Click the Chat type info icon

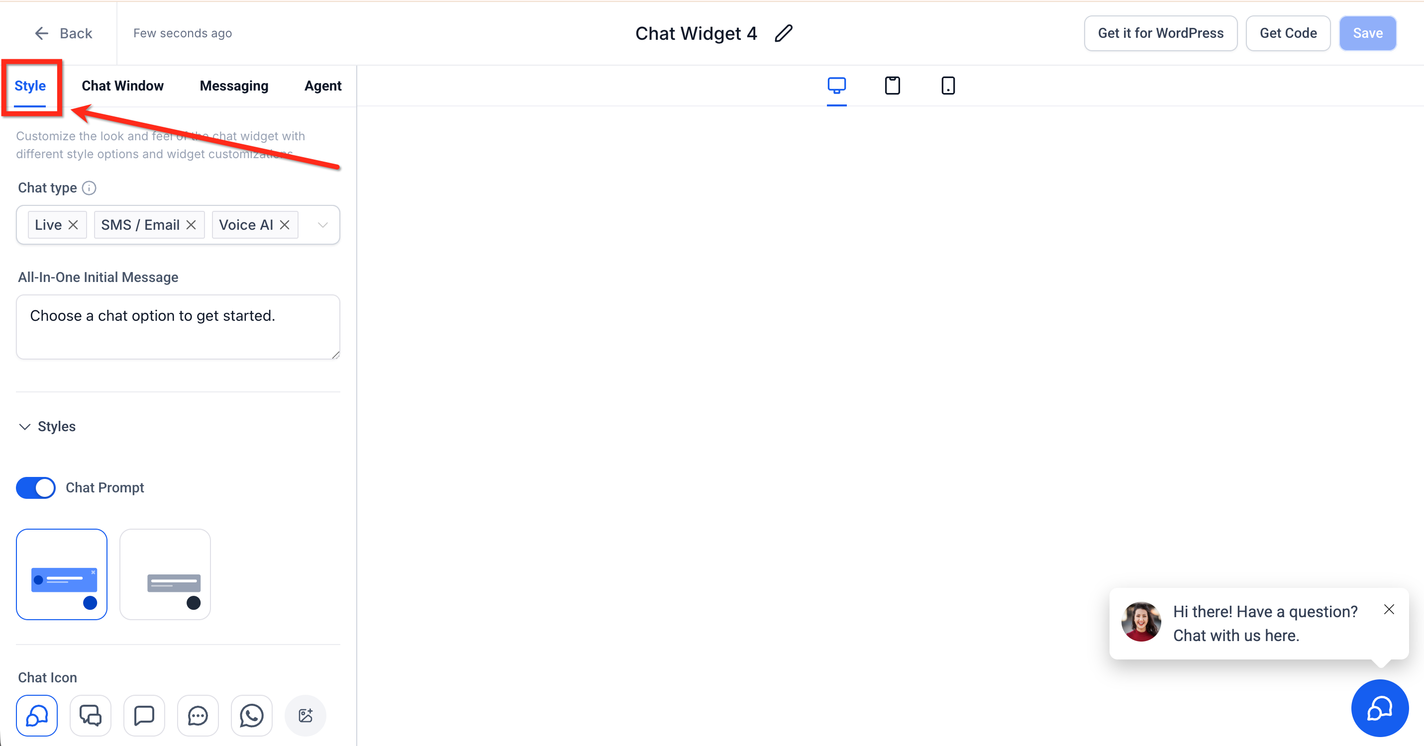(x=89, y=188)
